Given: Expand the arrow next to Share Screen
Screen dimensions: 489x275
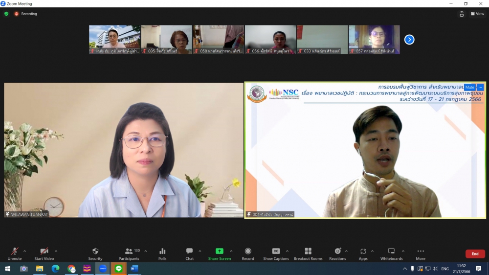Looking at the screenshot, I should [x=231, y=251].
